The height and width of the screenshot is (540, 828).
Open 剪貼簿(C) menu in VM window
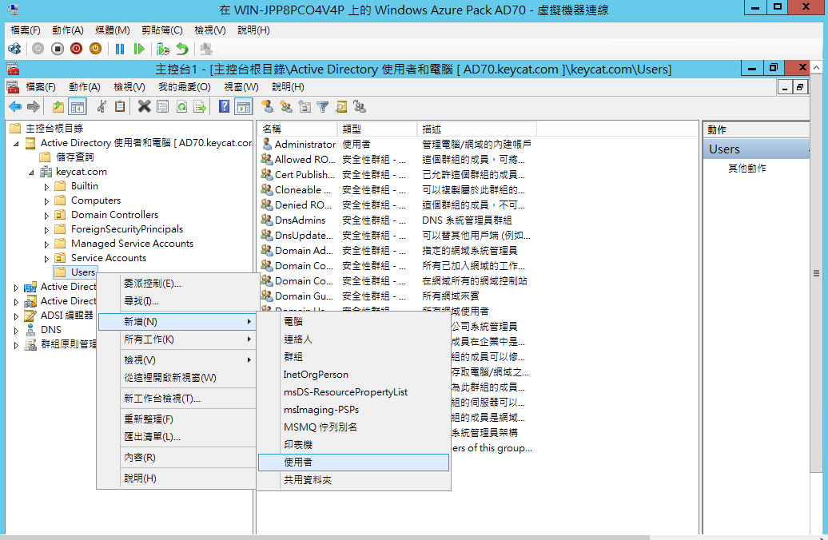(162, 30)
